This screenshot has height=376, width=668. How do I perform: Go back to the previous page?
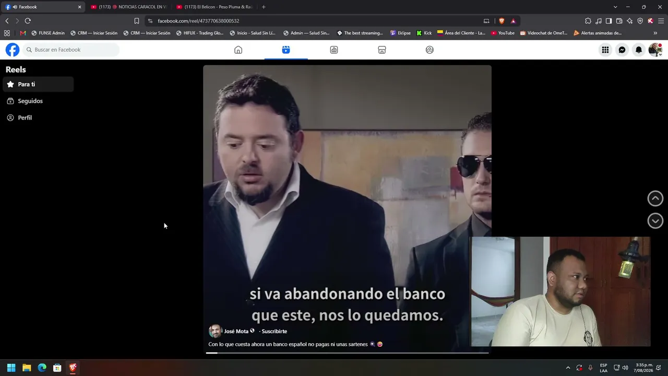pyautogui.click(x=7, y=21)
